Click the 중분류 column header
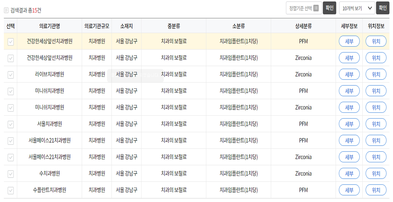Screen dimensions: 393x202 coord(174,26)
